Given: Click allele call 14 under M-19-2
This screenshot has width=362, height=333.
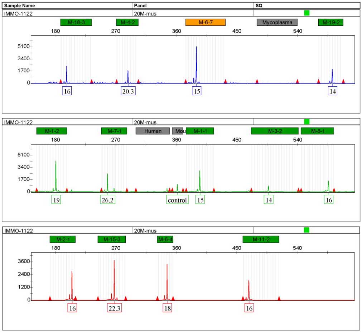Looking at the screenshot, I should (x=333, y=91).
